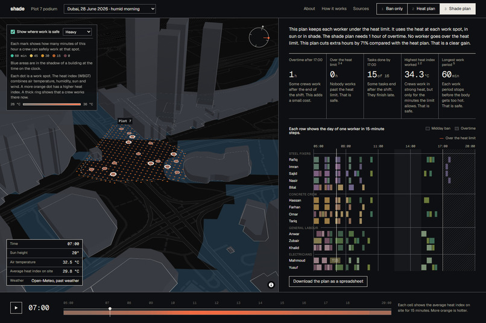486x323 pixels.
Task: Click the 17:00 chart hour label
Action: [443, 146]
